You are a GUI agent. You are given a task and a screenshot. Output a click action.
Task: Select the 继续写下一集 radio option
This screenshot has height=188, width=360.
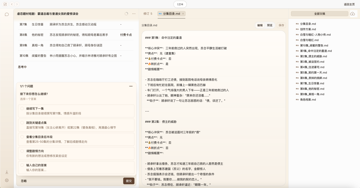pyautogui.click(x=22, y=108)
